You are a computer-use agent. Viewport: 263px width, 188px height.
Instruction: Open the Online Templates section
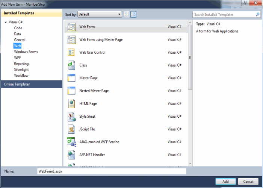(32, 84)
